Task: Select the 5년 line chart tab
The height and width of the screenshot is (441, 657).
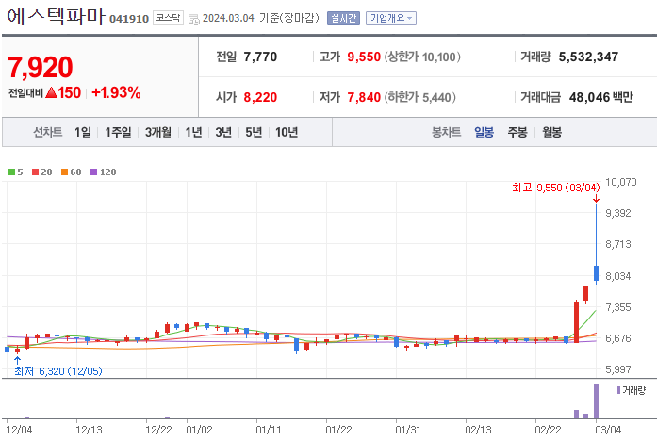Action: (254, 132)
